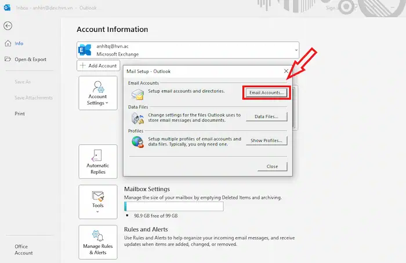Image resolution: width=406 pixels, height=263 pixels.
Task: Click the Automatic Replies door icon
Action: 97,155
